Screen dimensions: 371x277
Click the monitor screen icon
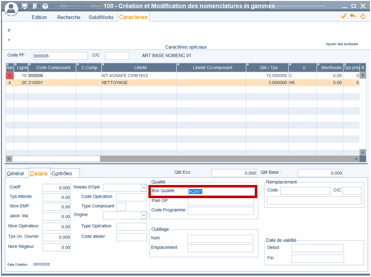(x=24, y=6)
